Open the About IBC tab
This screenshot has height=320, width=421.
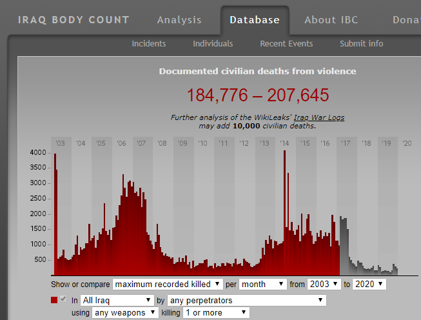point(331,20)
